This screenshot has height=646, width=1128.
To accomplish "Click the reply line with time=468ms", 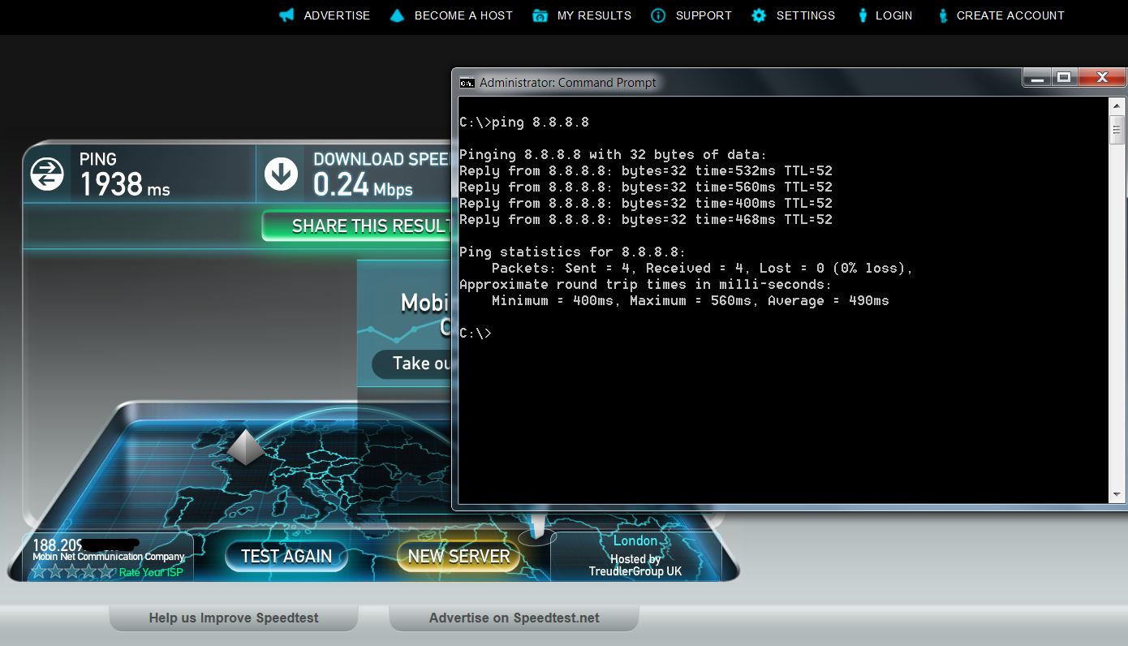I will [646, 220].
